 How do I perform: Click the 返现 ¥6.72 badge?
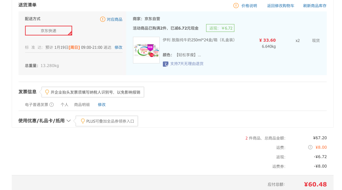[x=220, y=28]
